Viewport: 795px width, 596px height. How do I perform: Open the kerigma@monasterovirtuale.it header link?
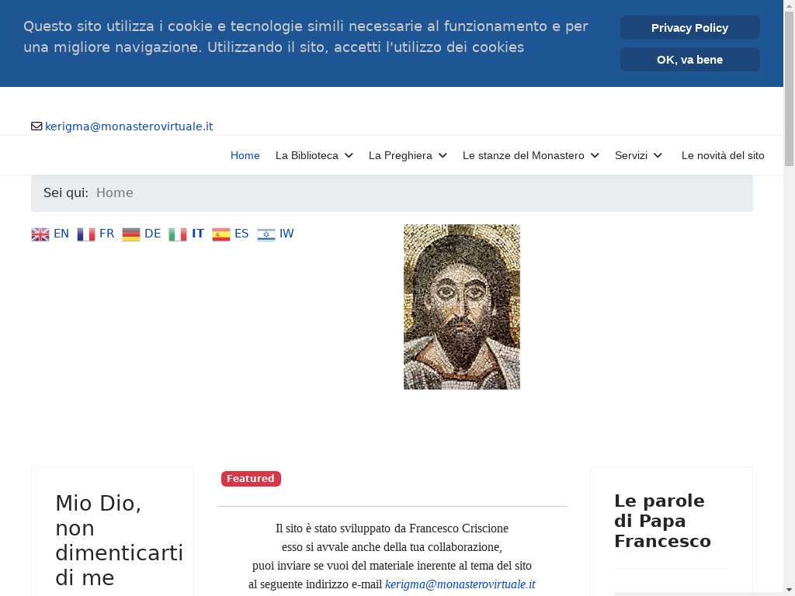click(x=129, y=126)
